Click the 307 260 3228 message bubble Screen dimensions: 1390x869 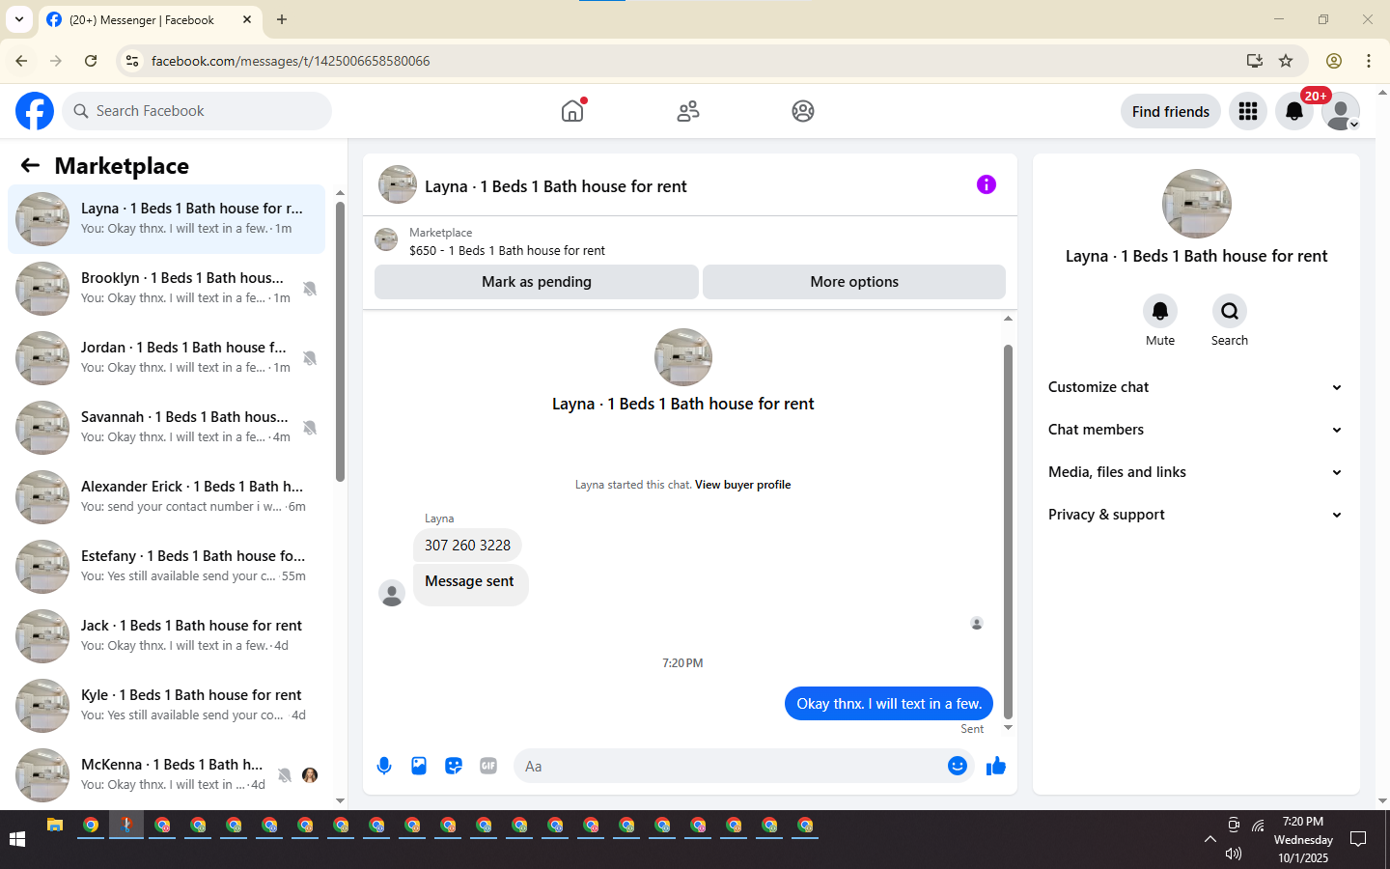467,545
